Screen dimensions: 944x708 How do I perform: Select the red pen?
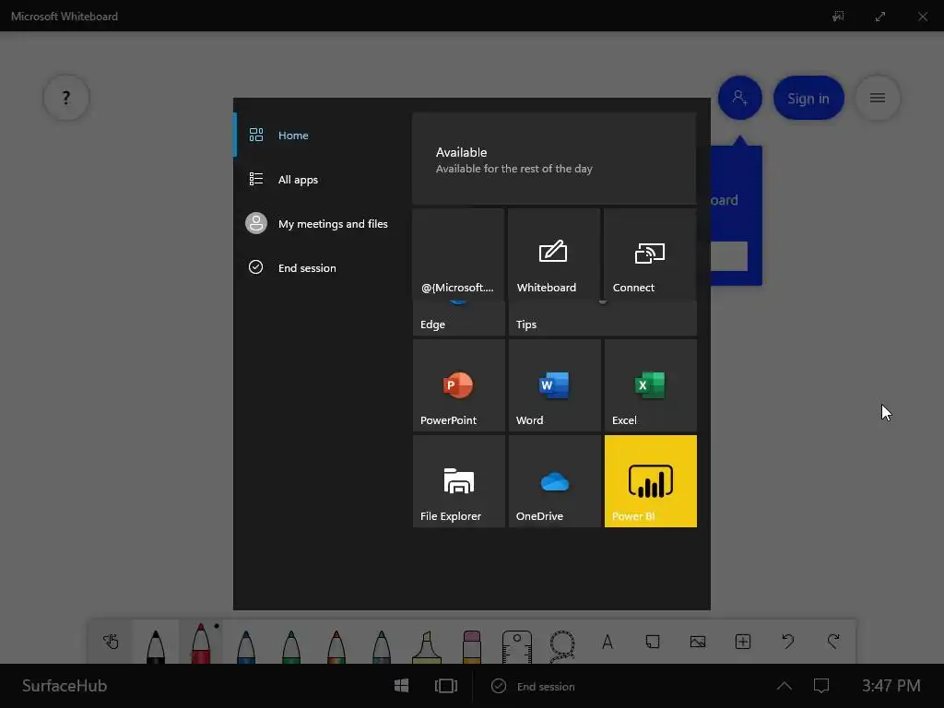click(x=200, y=643)
